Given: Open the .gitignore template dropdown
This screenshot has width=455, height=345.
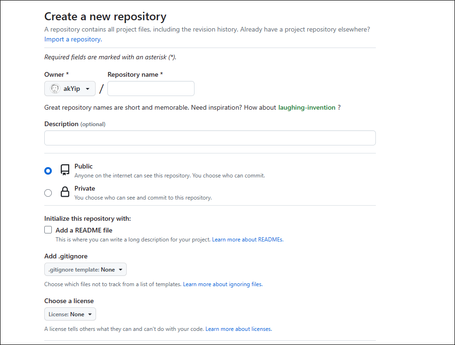Looking at the screenshot, I should pyautogui.click(x=85, y=269).
